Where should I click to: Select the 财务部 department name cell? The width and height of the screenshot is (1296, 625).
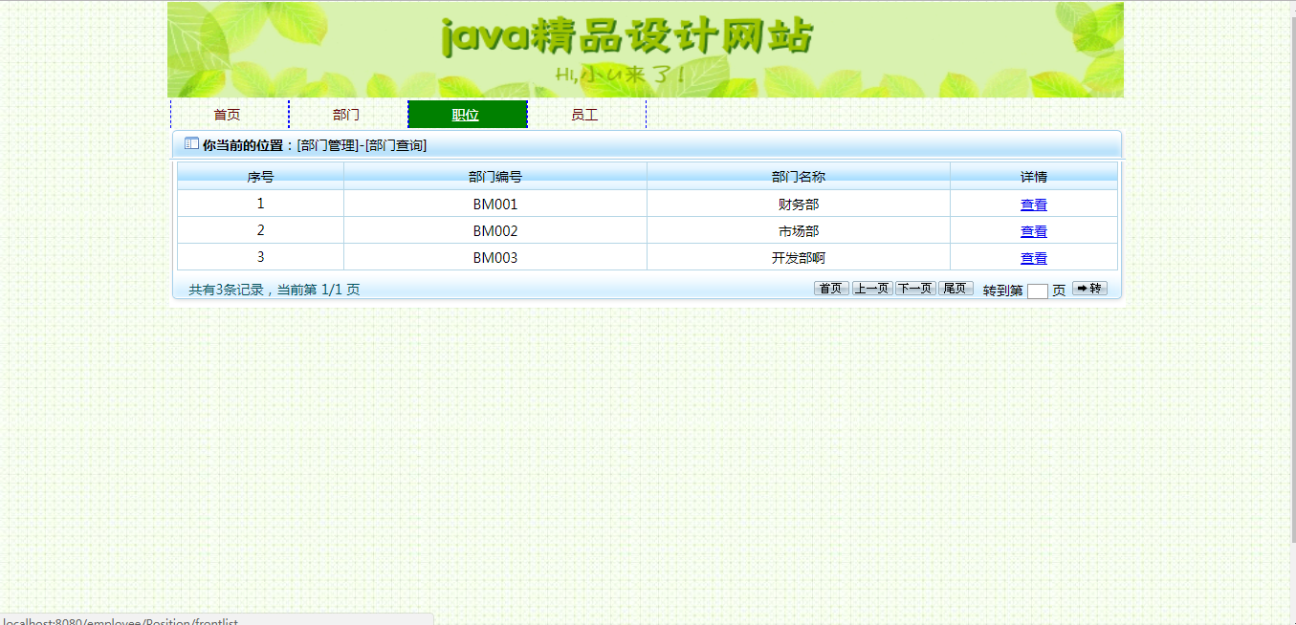(x=799, y=204)
